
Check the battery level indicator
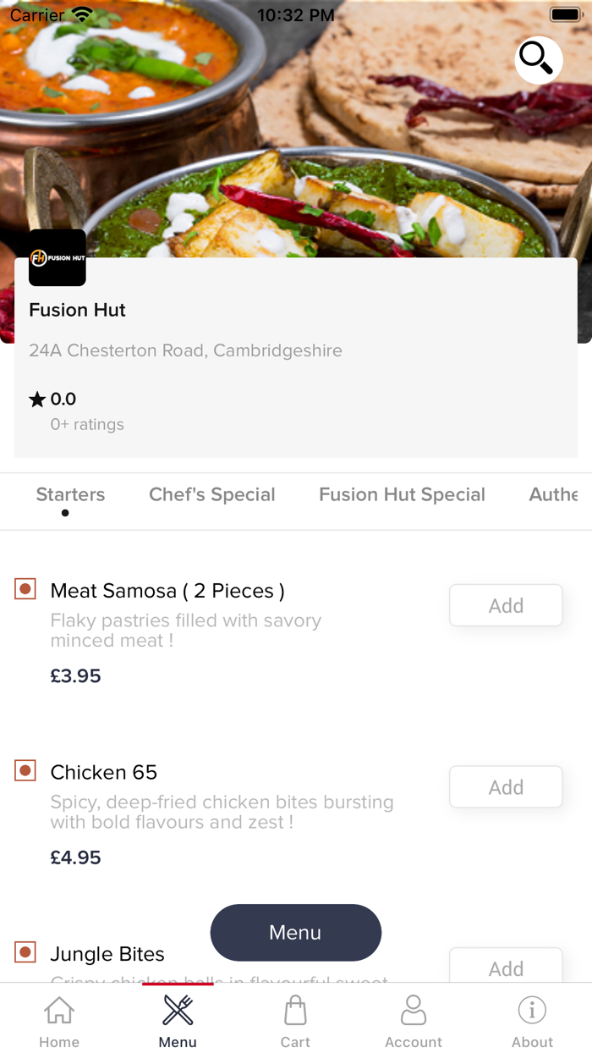(x=565, y=13)
